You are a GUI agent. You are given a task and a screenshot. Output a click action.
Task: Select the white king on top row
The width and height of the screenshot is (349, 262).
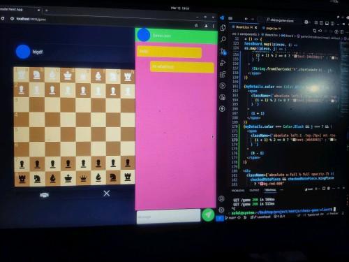[x=68, y=75]
